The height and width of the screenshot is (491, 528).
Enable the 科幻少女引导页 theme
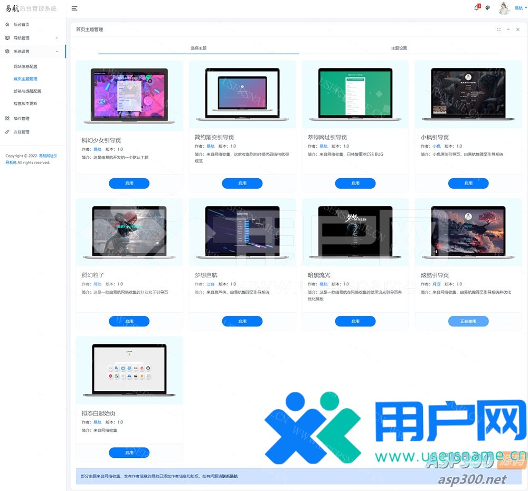click(x=129, y=183)
